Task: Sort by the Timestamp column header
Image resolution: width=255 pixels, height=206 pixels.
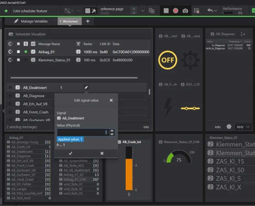Action: point(235,41)
